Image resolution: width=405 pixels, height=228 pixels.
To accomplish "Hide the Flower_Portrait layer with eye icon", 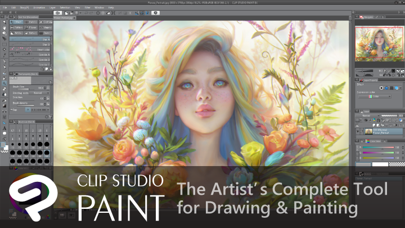I will tap(358, 131).
